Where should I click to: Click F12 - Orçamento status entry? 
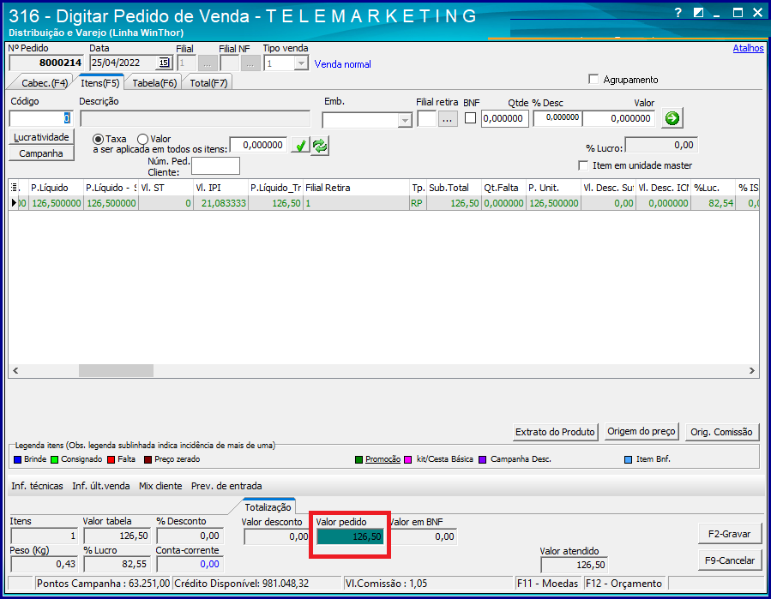624,584
